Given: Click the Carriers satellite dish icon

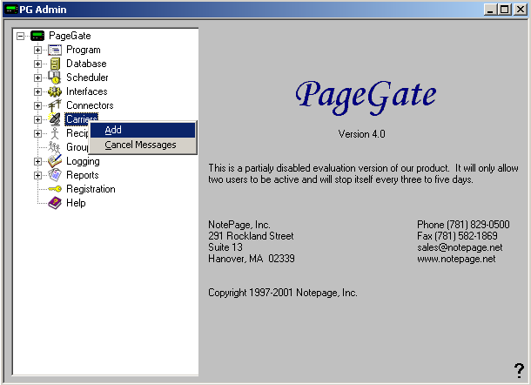Looking at the screenshot, I should point(55,119).
